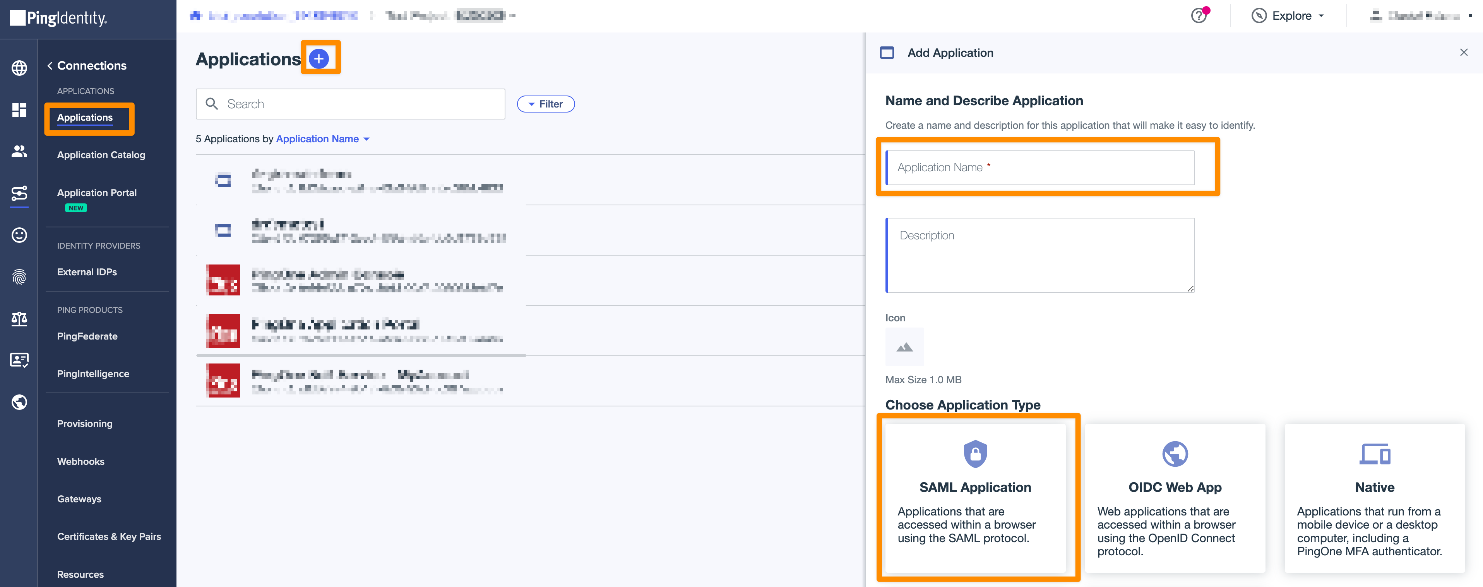The width and height of the screenshot is (1483, 587).
Task: Open the Filter dropdown
Action: (545, 104)
